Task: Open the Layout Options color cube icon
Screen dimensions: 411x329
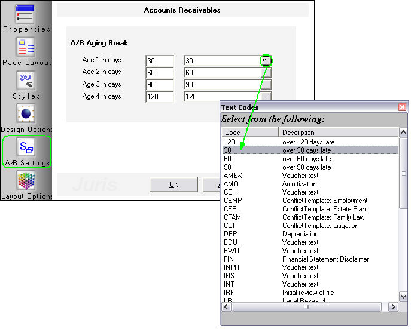Action: pos(26,182)
